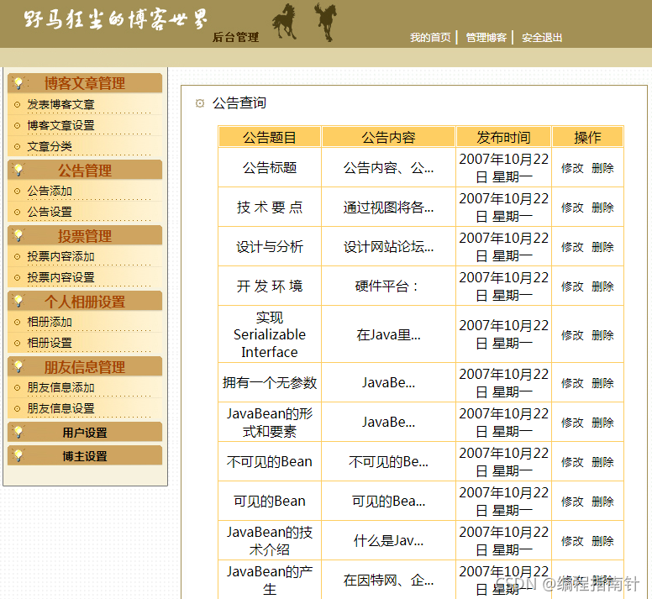Click 安全退出 to log out

542,38
